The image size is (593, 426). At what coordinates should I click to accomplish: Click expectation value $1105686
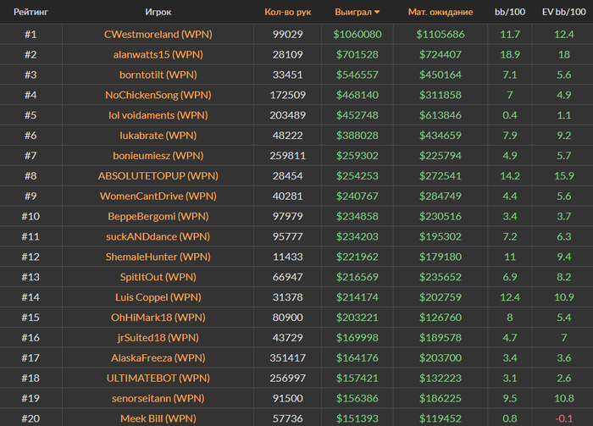[441, 35]
